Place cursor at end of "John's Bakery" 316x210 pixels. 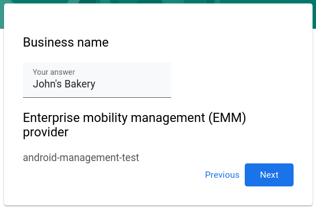95,84
